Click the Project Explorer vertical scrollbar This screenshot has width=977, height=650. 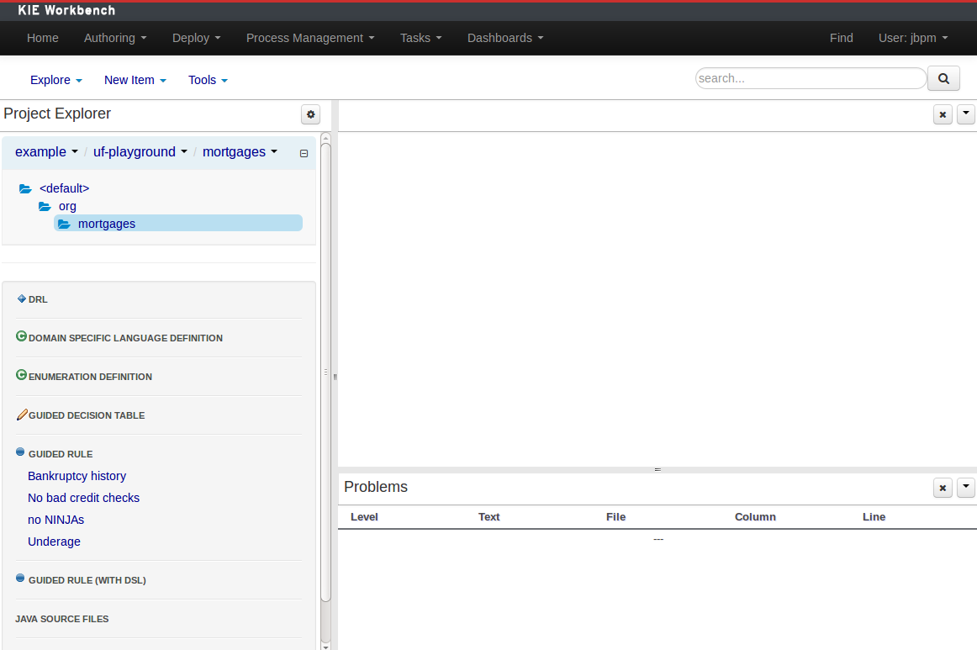pos(326,370)
